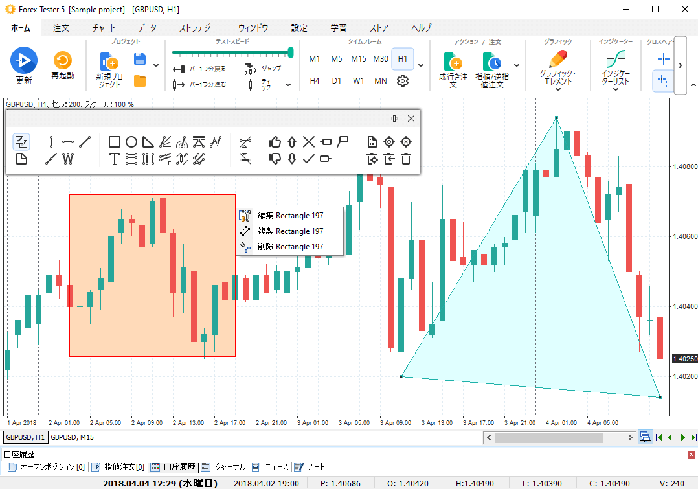Select the triangle shape tool
Viewport: 698px width, 489px height.
[148, 142]
